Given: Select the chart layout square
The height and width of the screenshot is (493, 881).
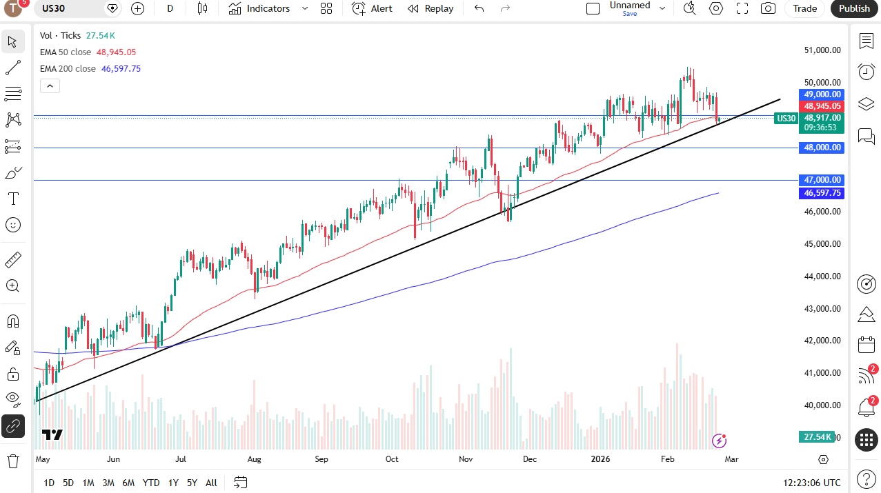Looking at the screenshot, I should 593,8.
